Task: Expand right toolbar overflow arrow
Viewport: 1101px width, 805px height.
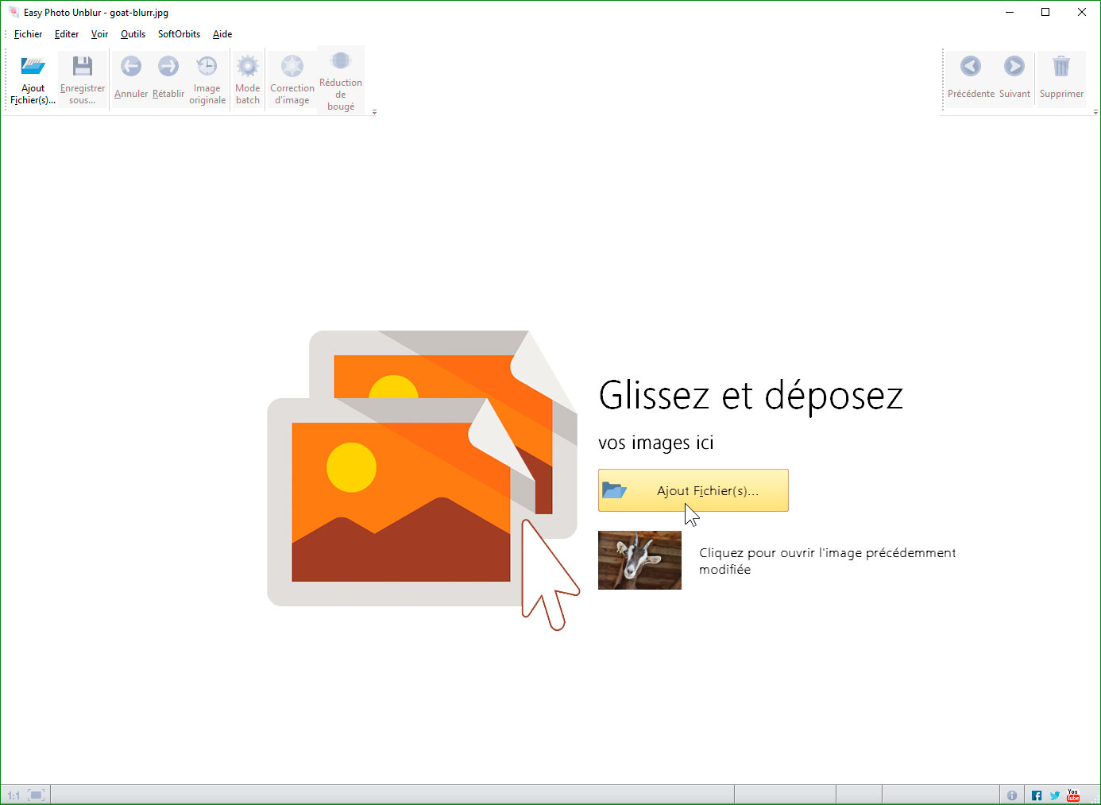Action: (1095, 112)
